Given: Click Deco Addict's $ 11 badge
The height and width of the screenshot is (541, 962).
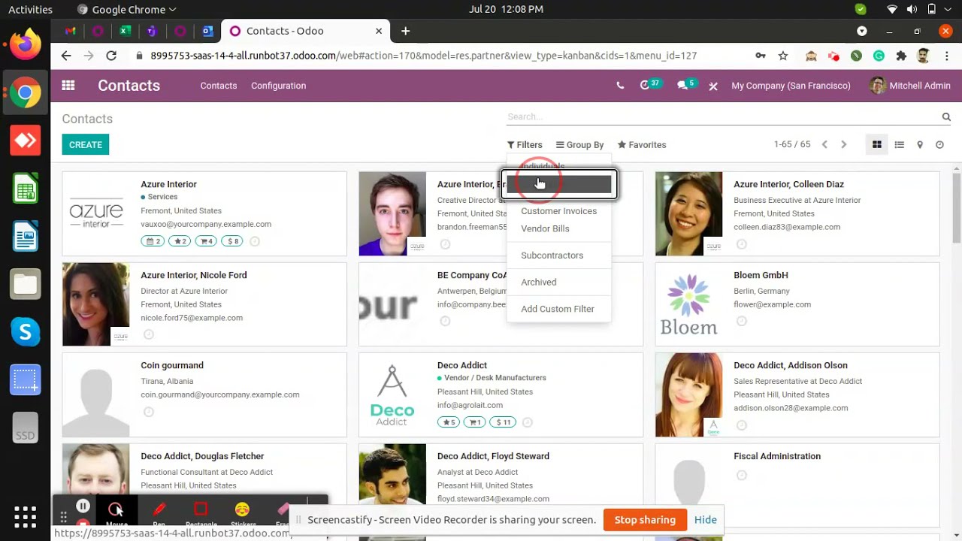Looking at the screenshot, I should (x=504, y=422).
